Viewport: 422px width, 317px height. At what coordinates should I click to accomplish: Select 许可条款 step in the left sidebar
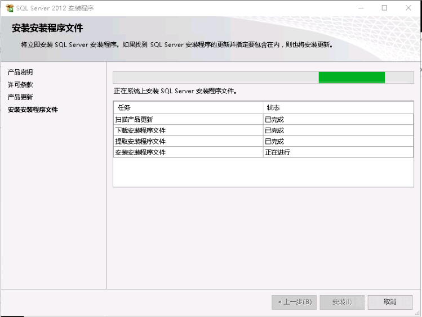tap(20, 85)
